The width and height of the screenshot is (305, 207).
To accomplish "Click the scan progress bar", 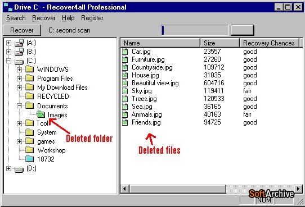I will coord(195,30).
